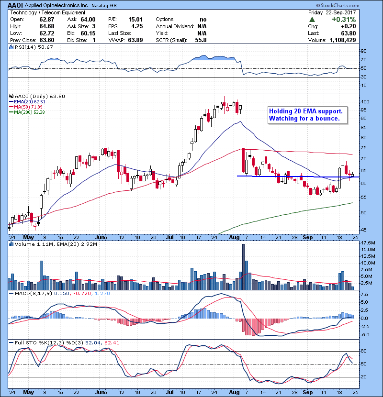The image size is (383, 397).
Task: Click the RSI(14) indicator icon
Action: (11, 47)
